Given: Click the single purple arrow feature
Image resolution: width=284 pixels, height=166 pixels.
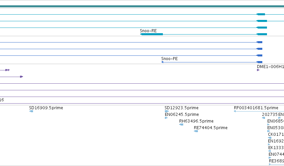Looking at the screenshot, I should click(22, 77).
